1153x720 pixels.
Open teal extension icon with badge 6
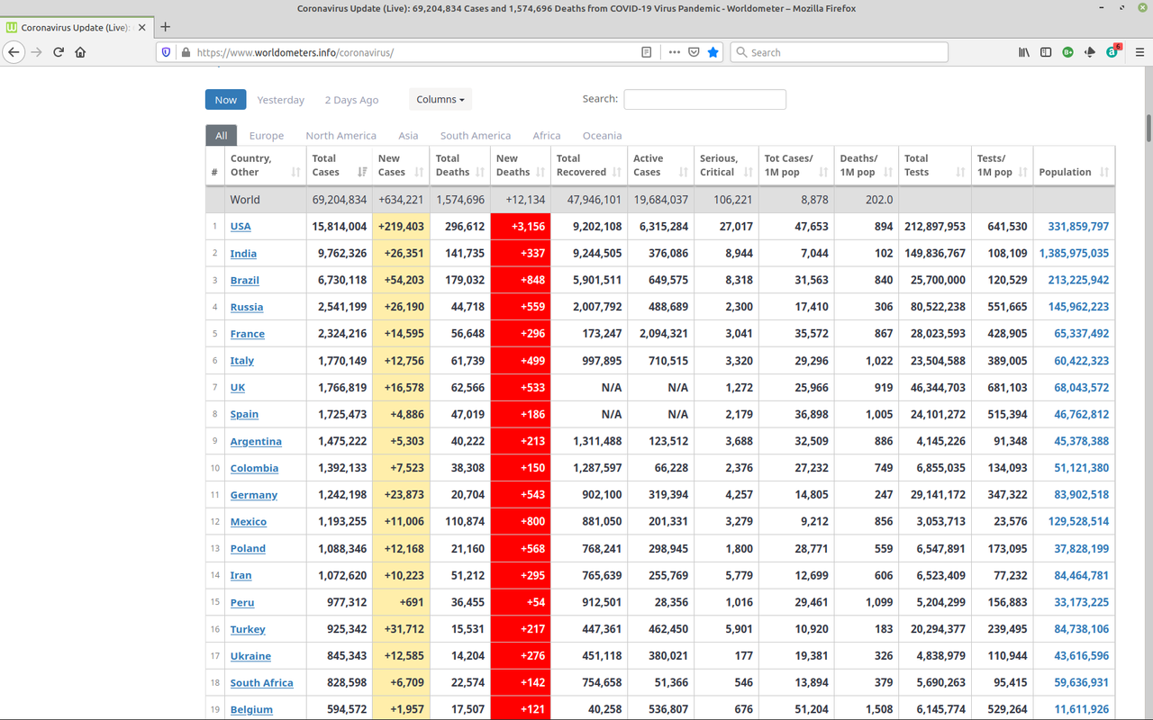(x=1113, y=51)
